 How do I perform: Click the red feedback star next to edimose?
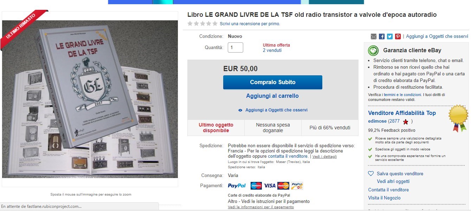tap(406, 122)
